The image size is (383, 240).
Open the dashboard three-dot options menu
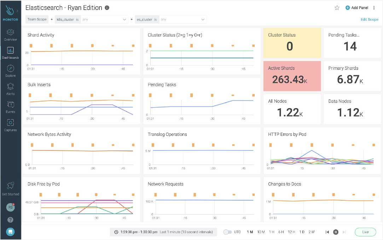tap(374, 8)
